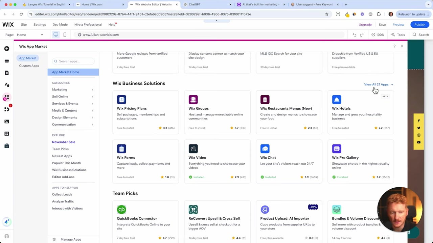Click the Undo arrow
This screenshot has width=433, height=243.
pos(354,35)
